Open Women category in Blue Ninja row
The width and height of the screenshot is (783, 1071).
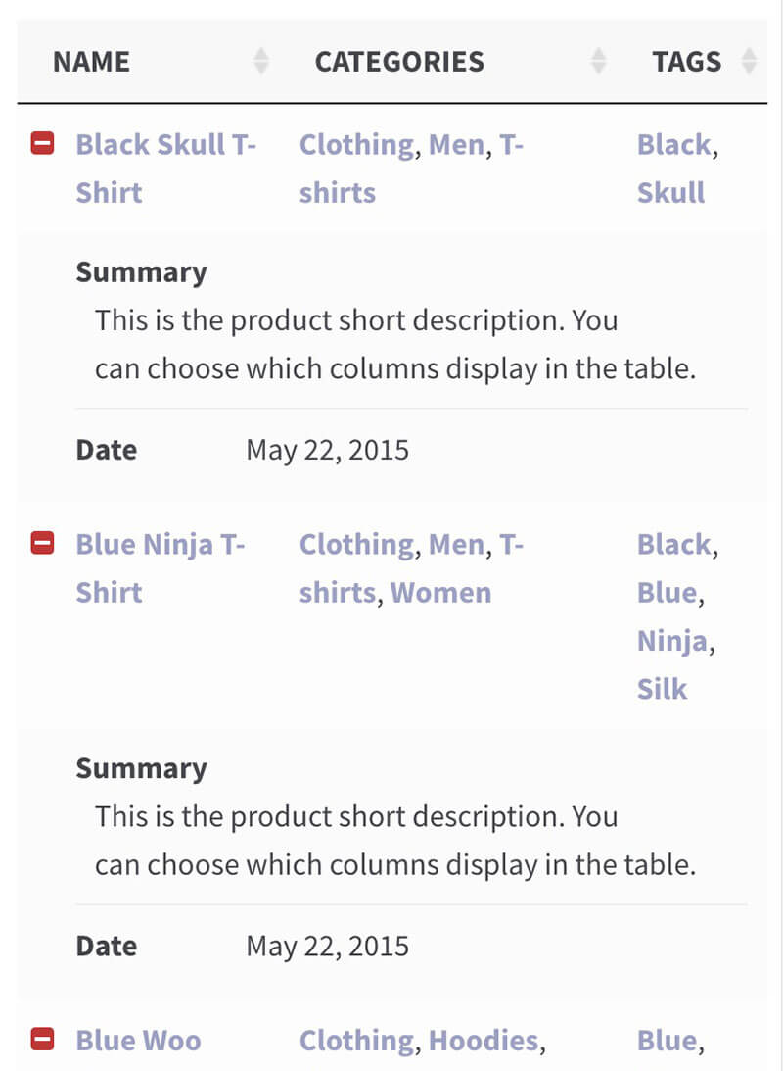440,592
